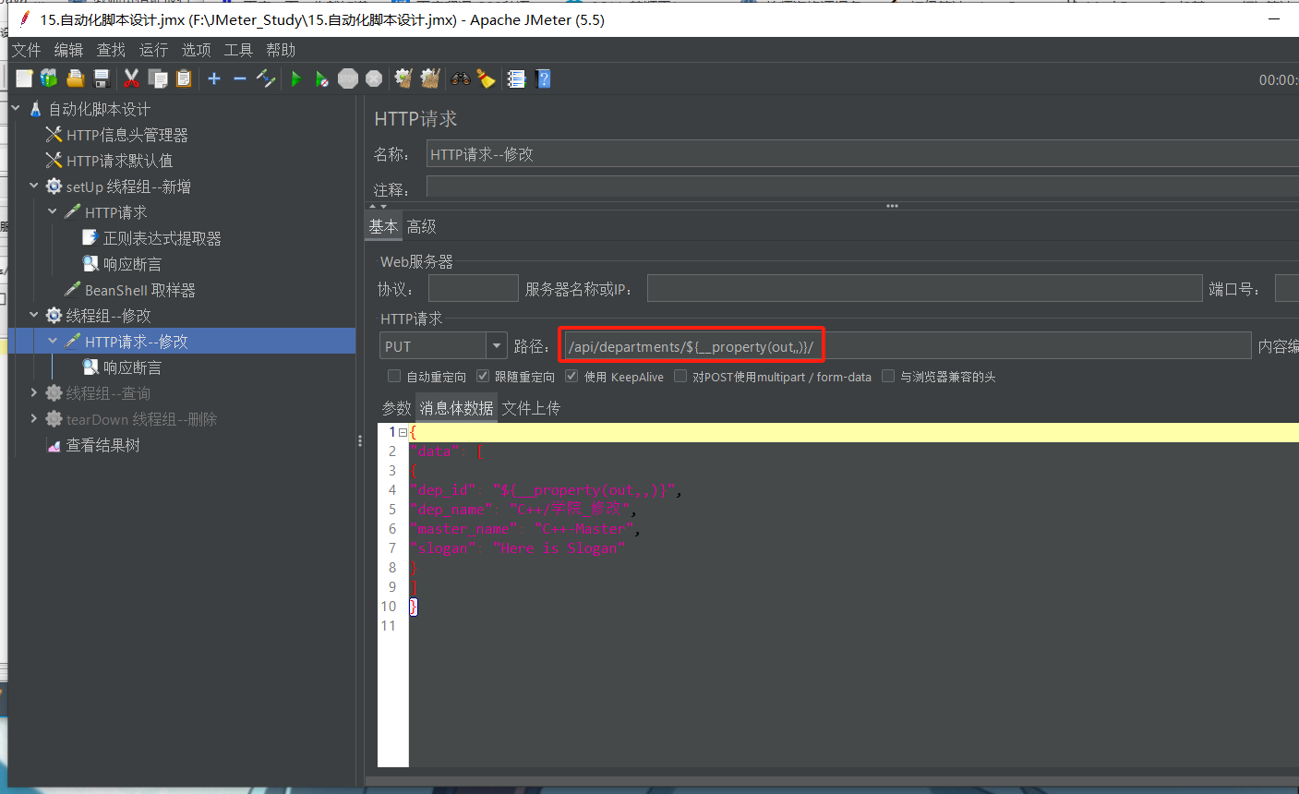Screen dimensions: 1299x794
Task: Click the Copy toolbar icon
Action: pos(158,78)
